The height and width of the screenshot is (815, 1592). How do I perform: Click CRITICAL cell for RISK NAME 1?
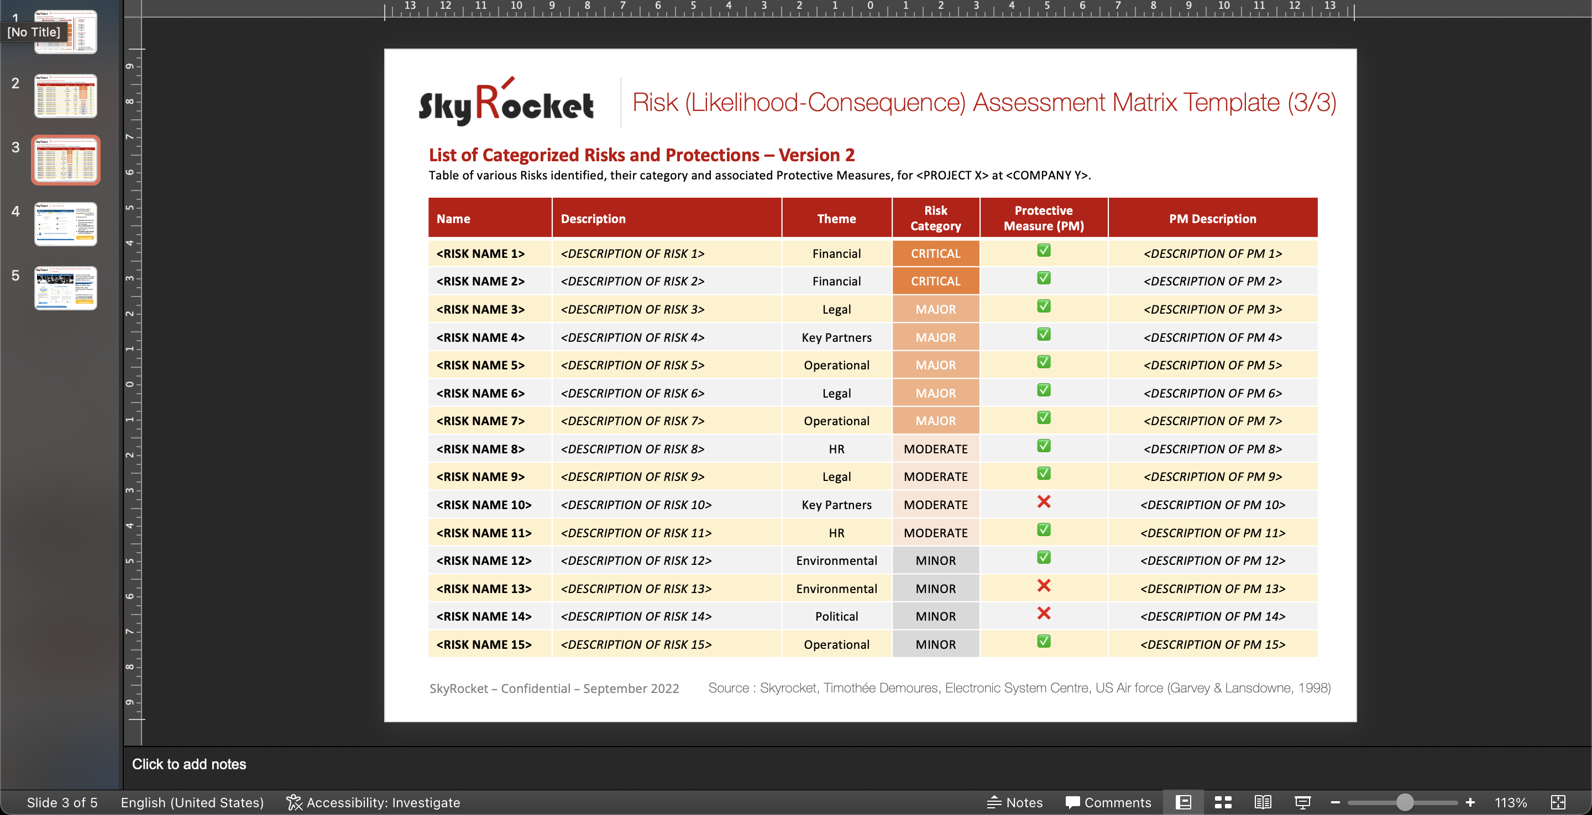coord(936,253)
